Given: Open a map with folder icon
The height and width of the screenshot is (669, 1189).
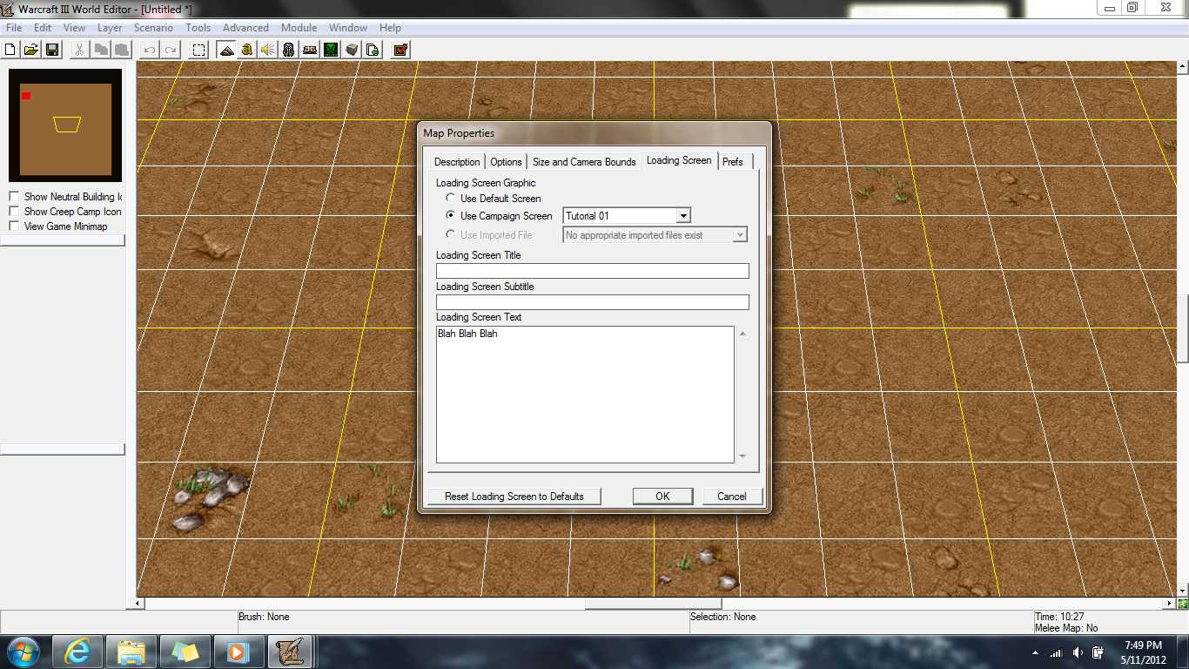Looking at the screenshot, I should pos(31,50).
